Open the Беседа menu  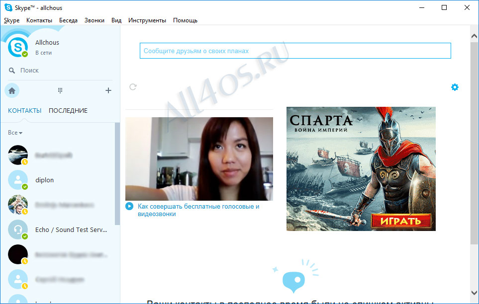pyautogui.click(x=68, y=20)
